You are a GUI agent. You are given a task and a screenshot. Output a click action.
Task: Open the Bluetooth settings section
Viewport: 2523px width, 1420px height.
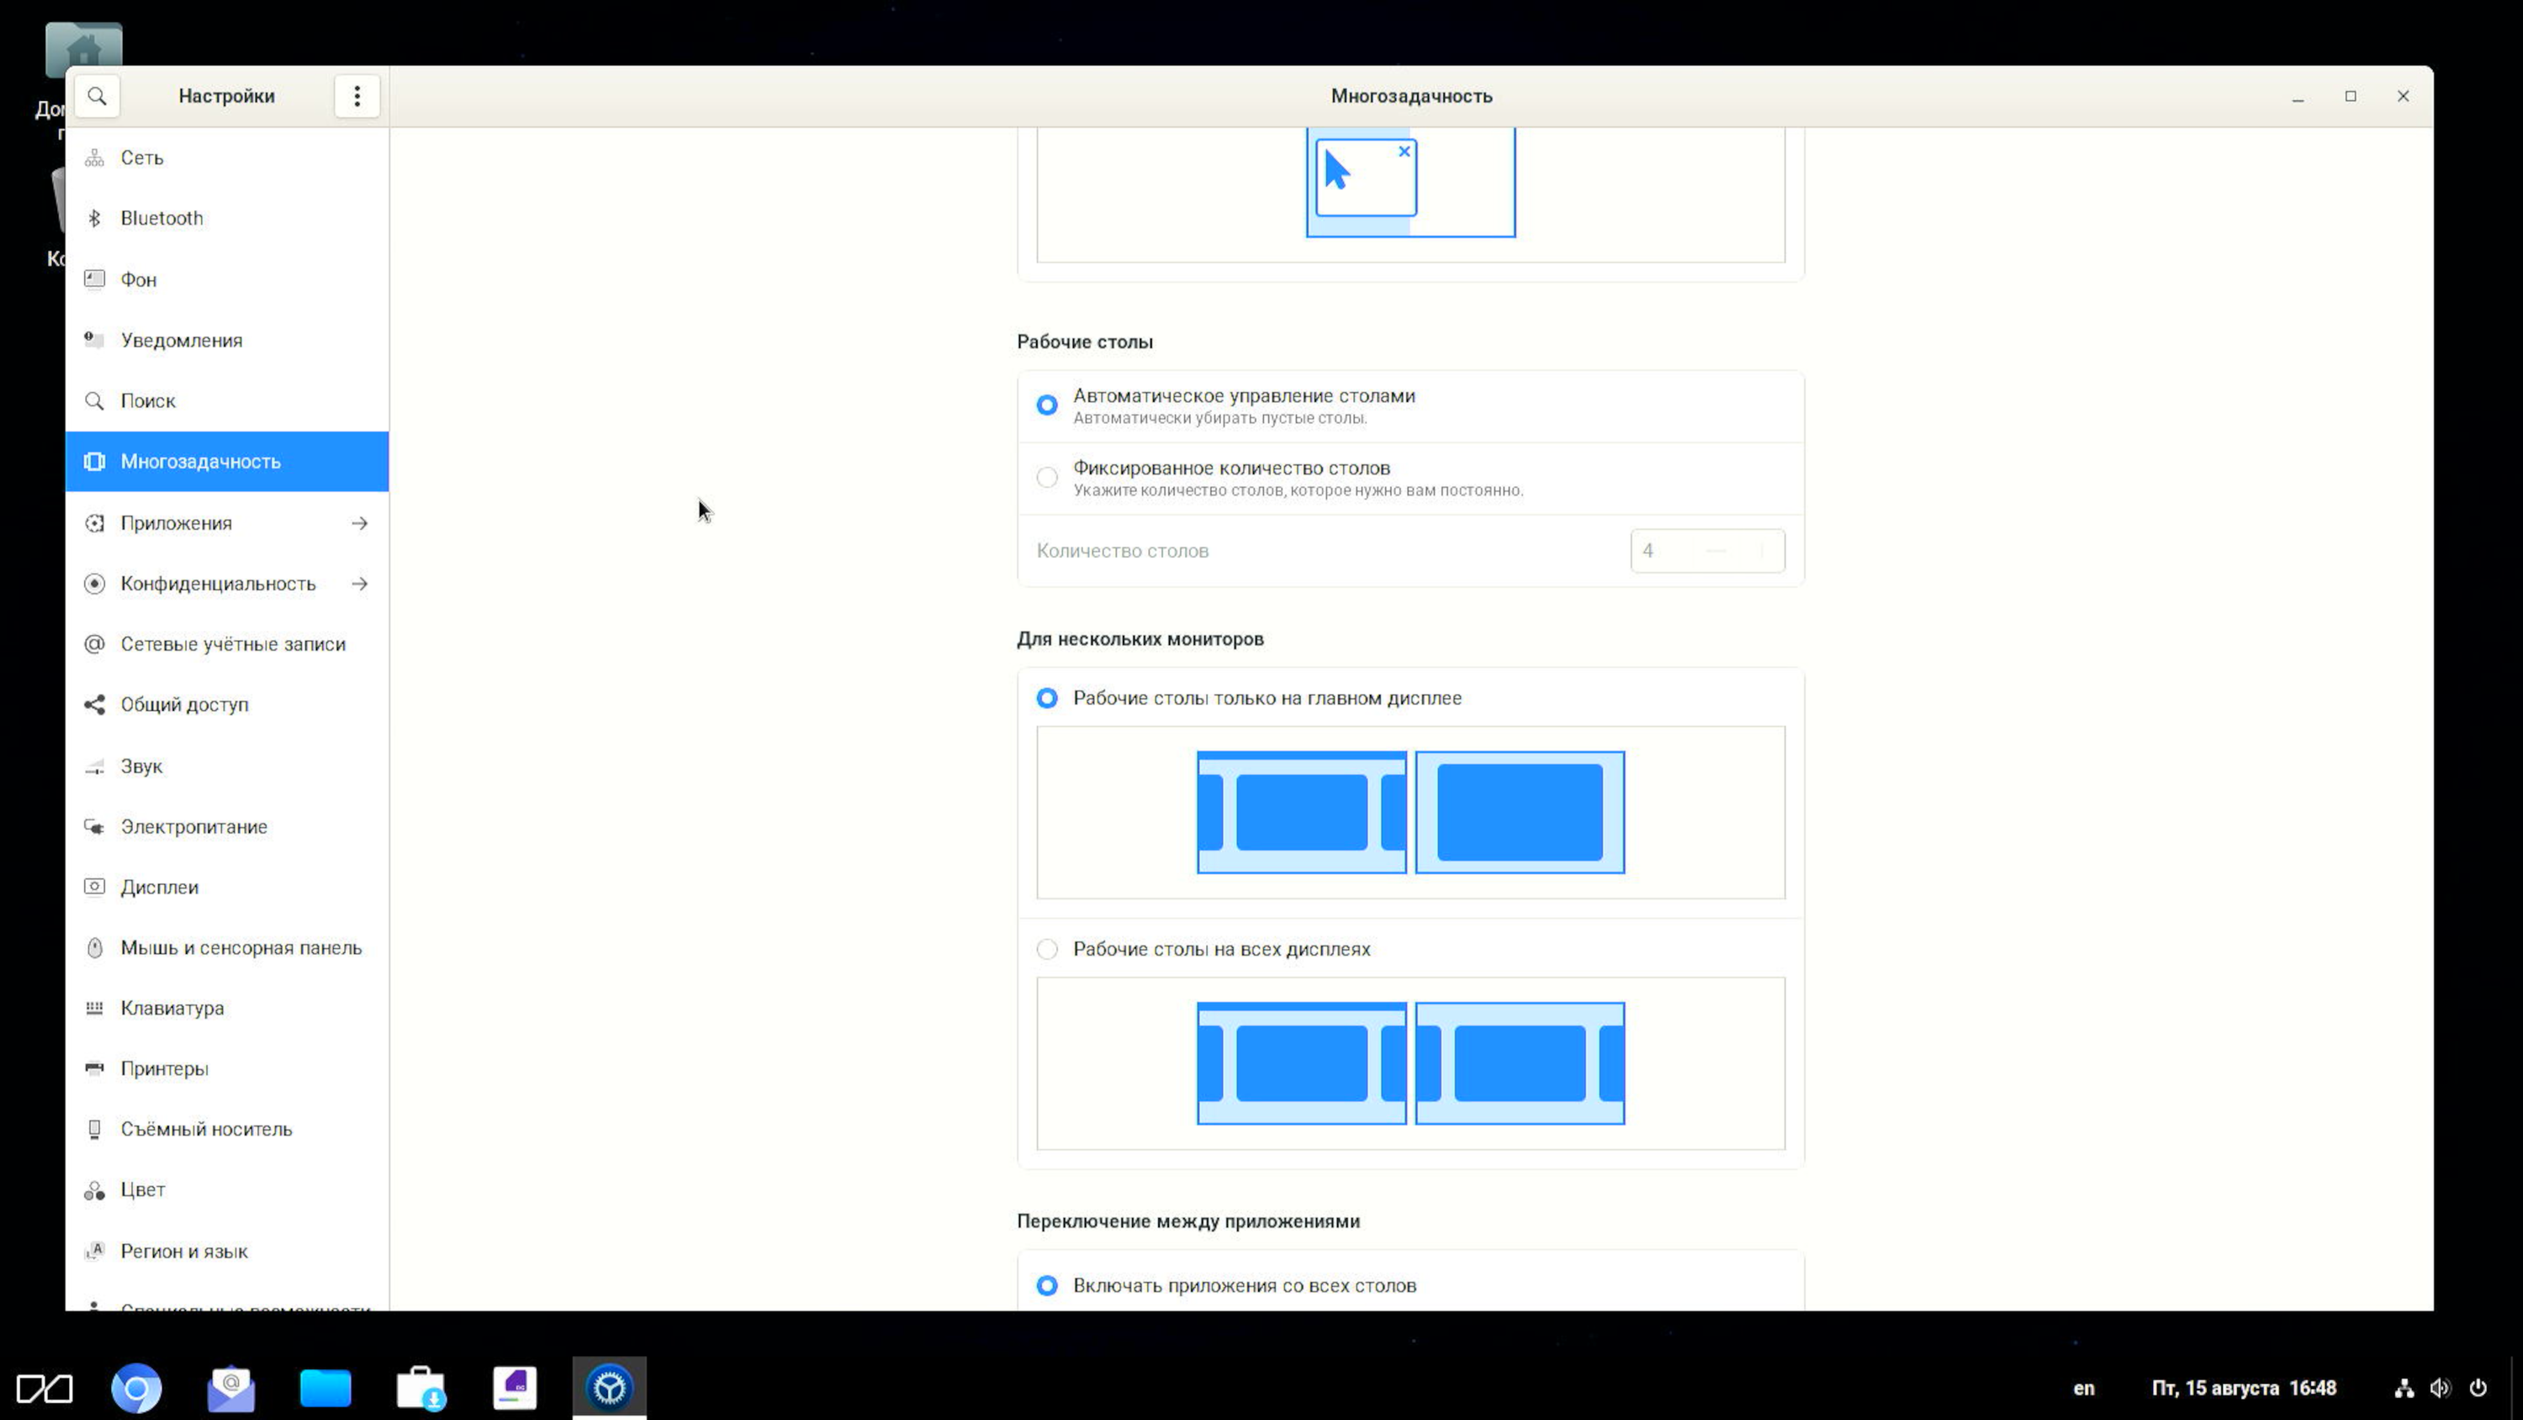tap(161, 219)
